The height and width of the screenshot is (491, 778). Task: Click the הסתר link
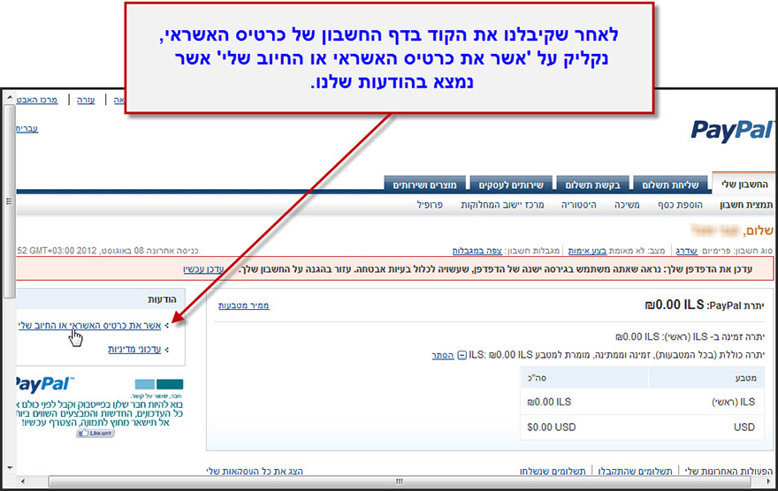coord(443,355)
